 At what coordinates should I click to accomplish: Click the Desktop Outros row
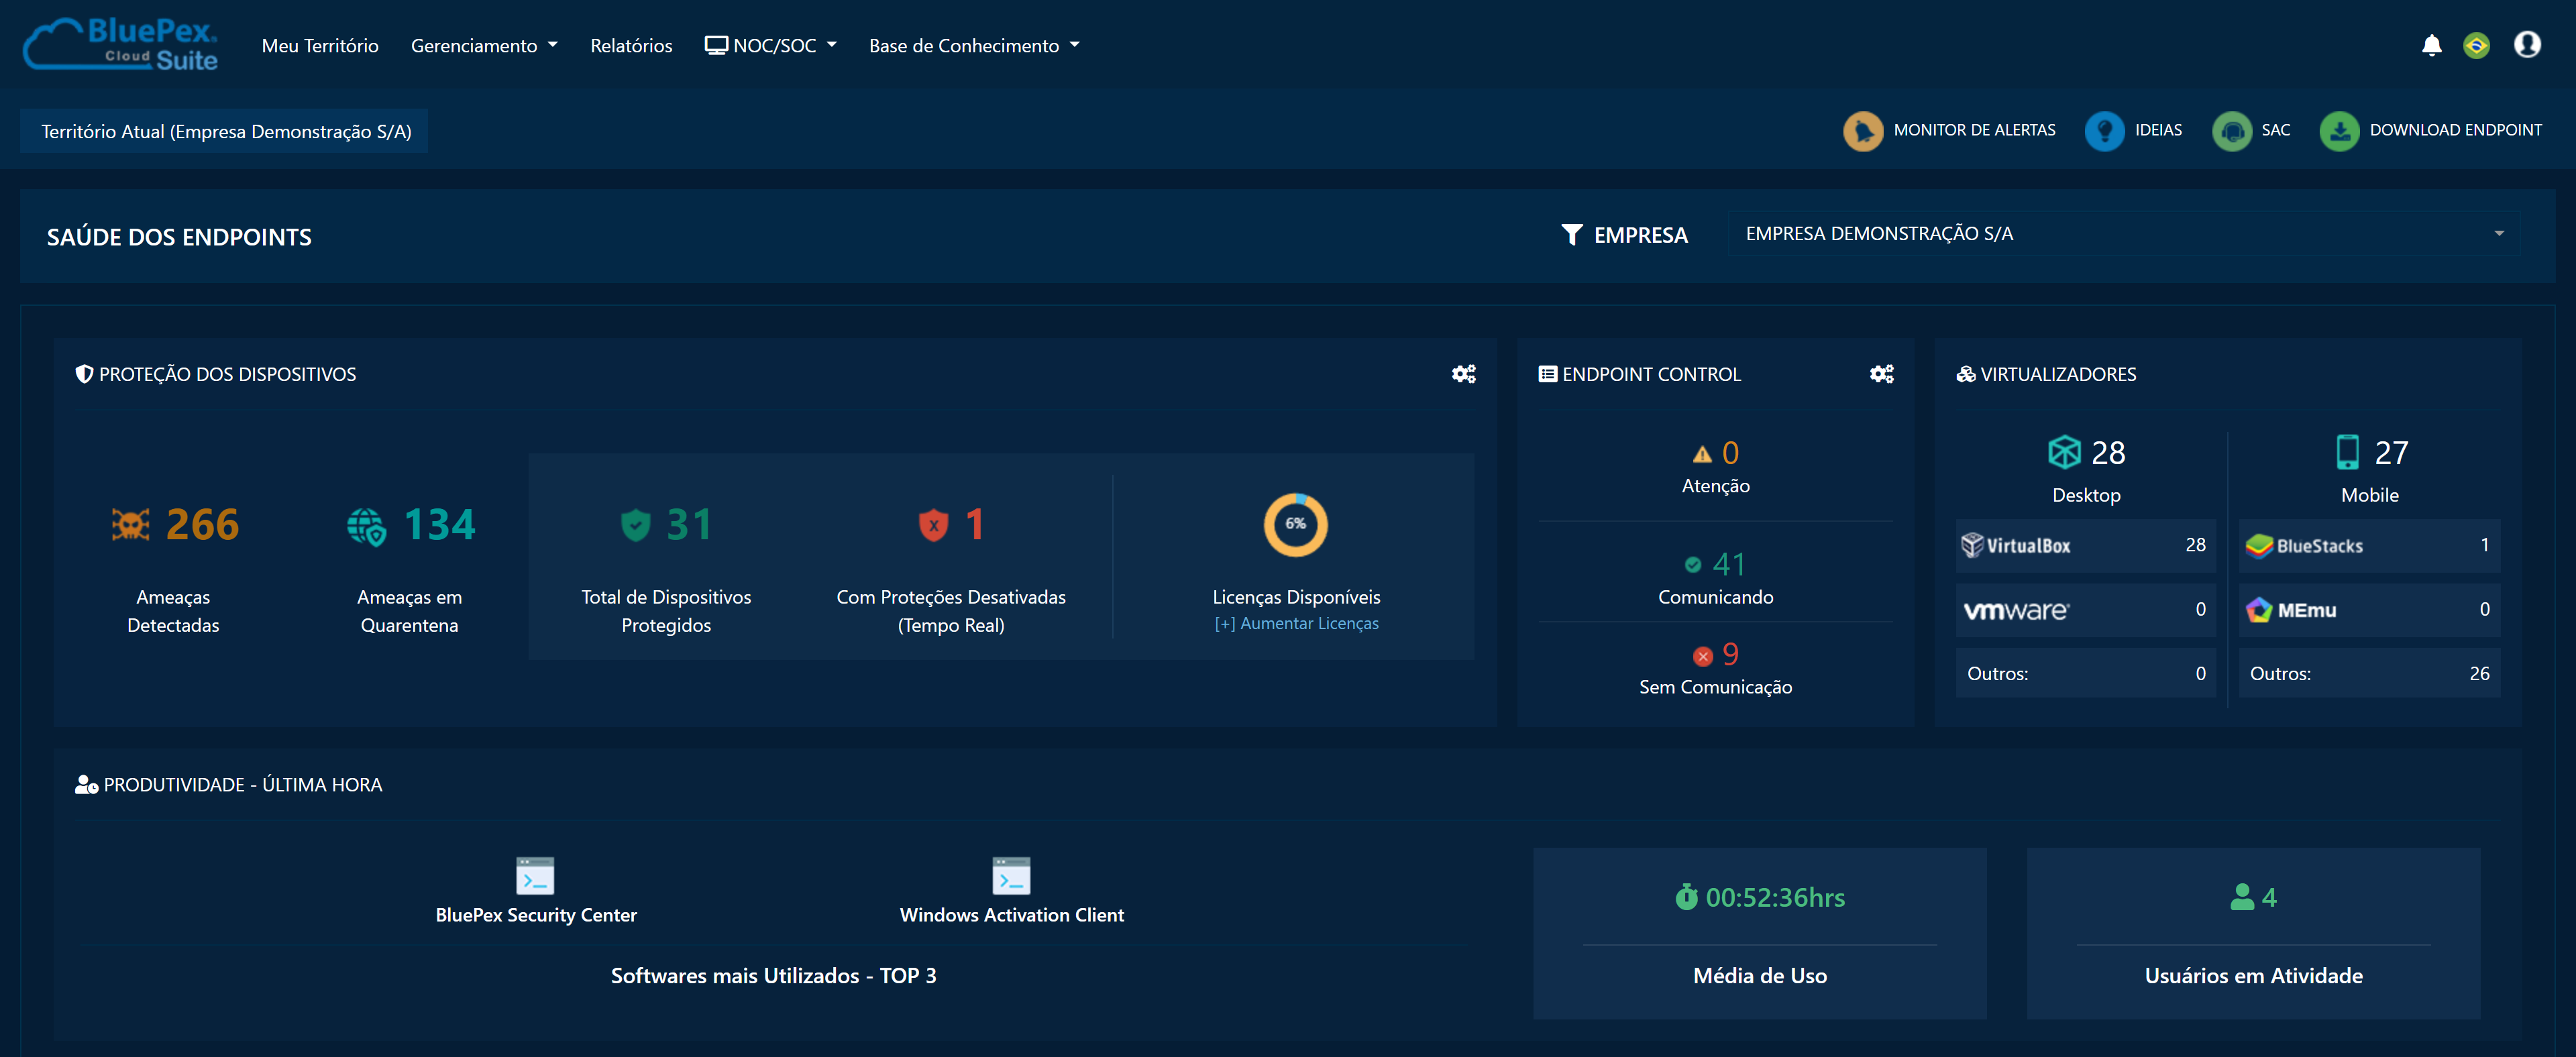point(2086,673)
